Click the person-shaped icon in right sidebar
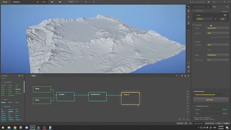 click(x=188, y=11)
